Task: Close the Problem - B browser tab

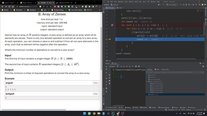Action: [x=53, y=3]
